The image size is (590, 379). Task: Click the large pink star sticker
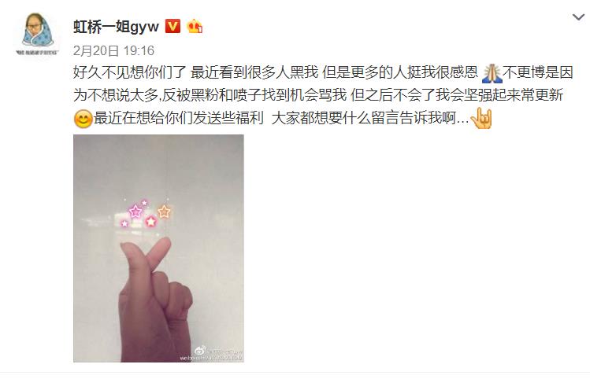click(135, 212)
